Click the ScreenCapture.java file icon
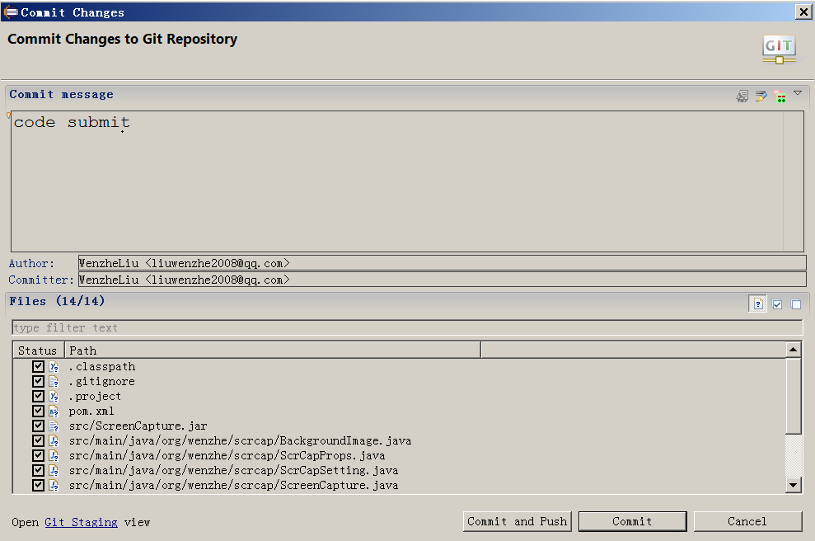 point(54,486)
